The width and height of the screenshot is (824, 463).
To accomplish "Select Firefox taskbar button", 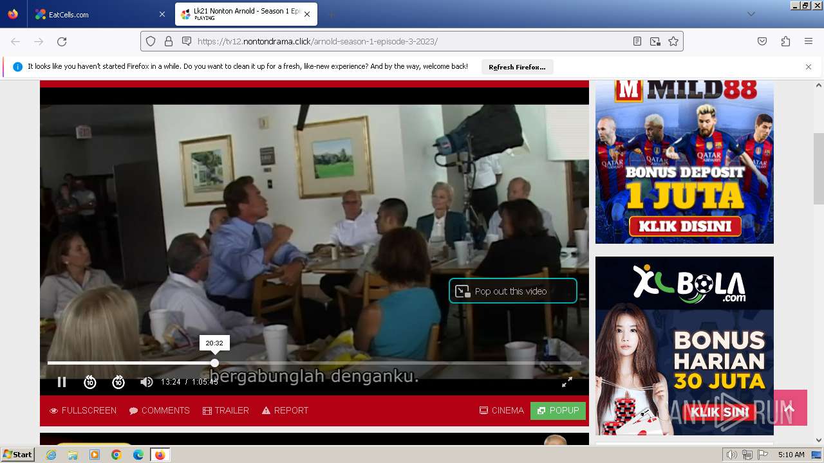I will pos(160,455).
